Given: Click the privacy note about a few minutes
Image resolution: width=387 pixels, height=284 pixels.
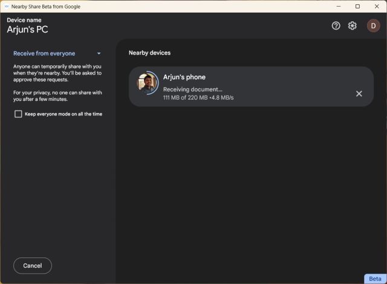Looking at the screenshot, I should tap(57, 96).
